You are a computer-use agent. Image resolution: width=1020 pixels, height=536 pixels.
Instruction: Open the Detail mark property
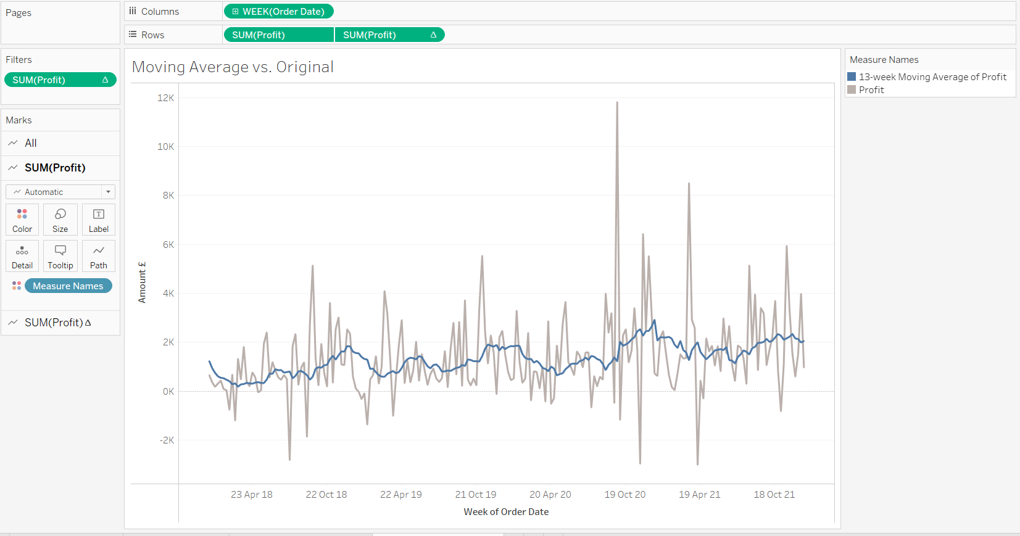tap(22, 256)
